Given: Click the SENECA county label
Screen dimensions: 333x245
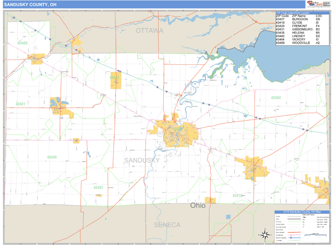Looking at the screenshot, I should point(167,224).
